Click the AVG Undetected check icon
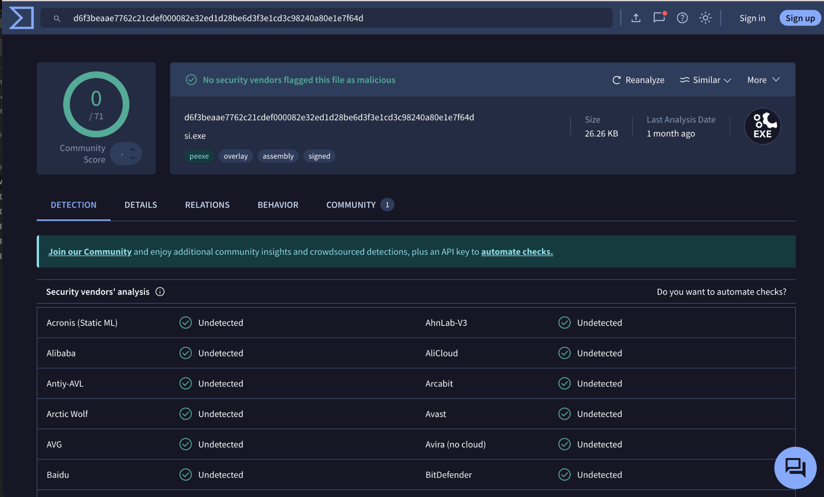This screenshot has height=497, width=824. tap(185, 444)
